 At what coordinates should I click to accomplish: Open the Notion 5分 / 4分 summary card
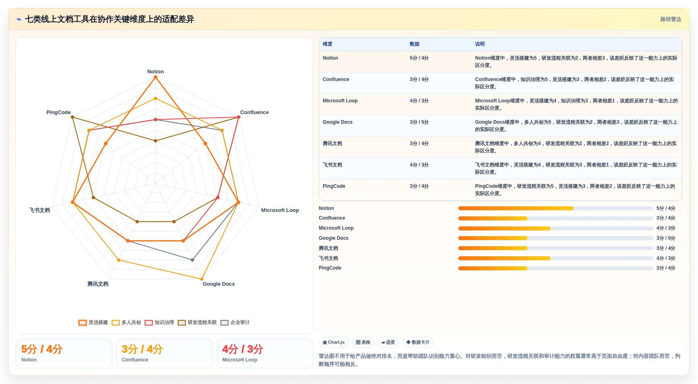click(64, 353)
